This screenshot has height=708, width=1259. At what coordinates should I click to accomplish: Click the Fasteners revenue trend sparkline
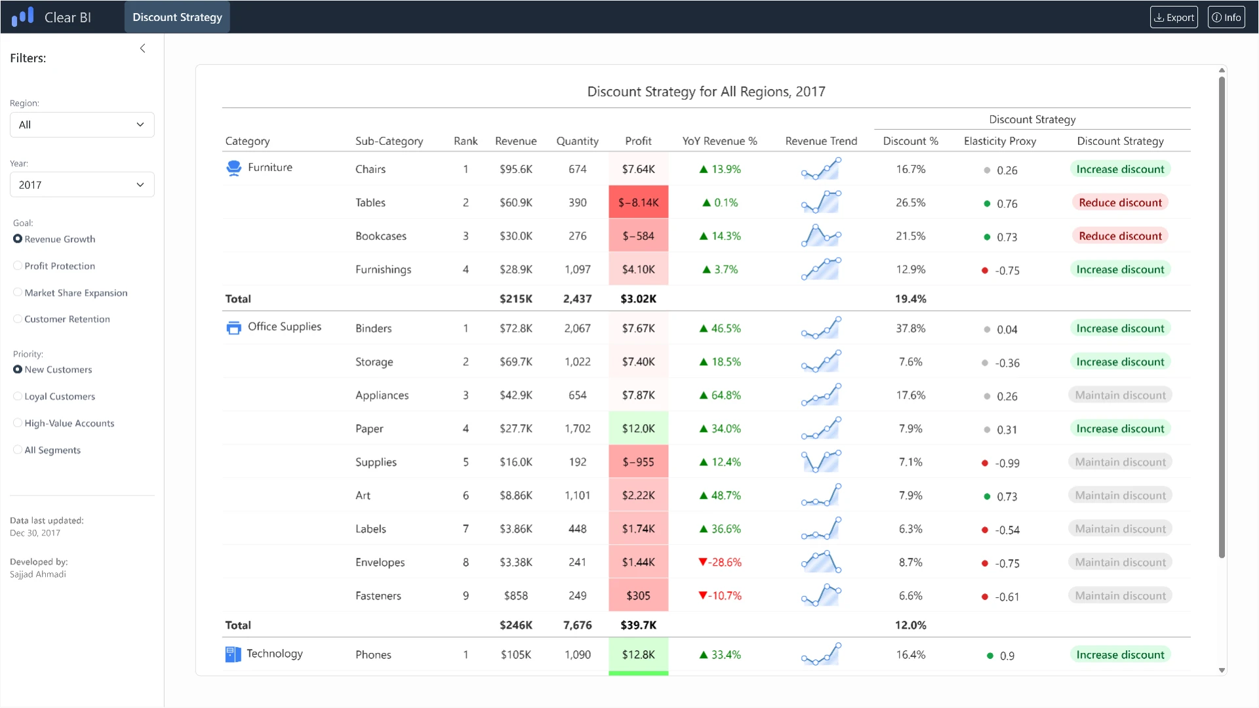pyautogui.click(x=821, y=596)
